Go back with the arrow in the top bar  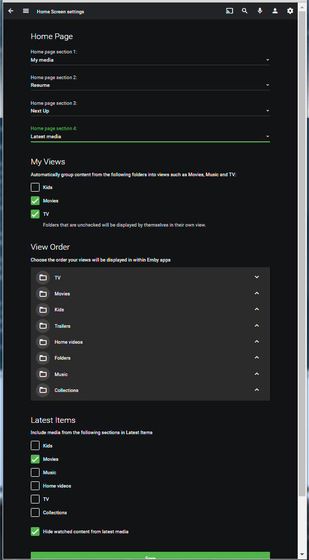tap(10, 10)
